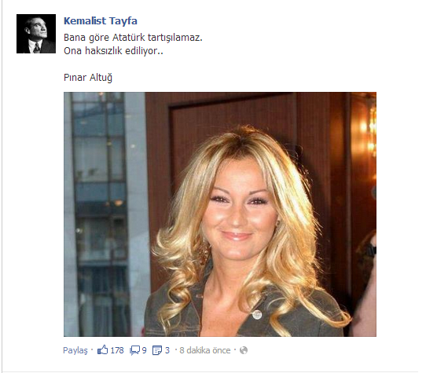Click the 'Bana göre Atatürk tartışılamaz.' post text

[x=133, y=38]
